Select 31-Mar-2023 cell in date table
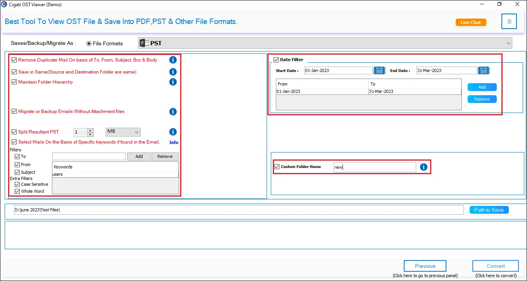Screen dimensions: 527x281 [415, 91]
